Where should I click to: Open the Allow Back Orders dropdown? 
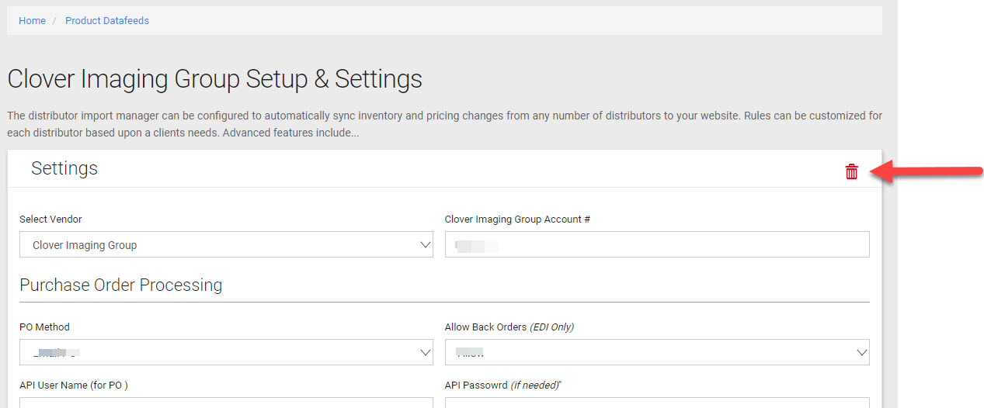pyautogui.click(x=656, y=352)
